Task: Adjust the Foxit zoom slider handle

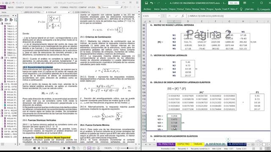Action: [127, 148]
